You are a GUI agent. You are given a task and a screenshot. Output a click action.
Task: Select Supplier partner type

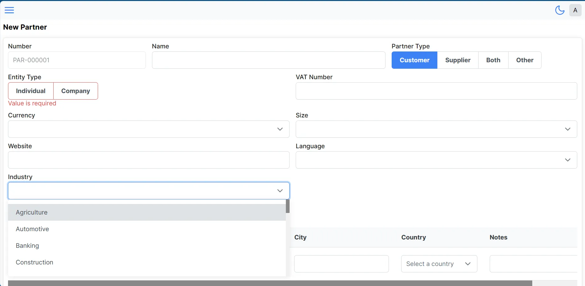click(458, 60)
